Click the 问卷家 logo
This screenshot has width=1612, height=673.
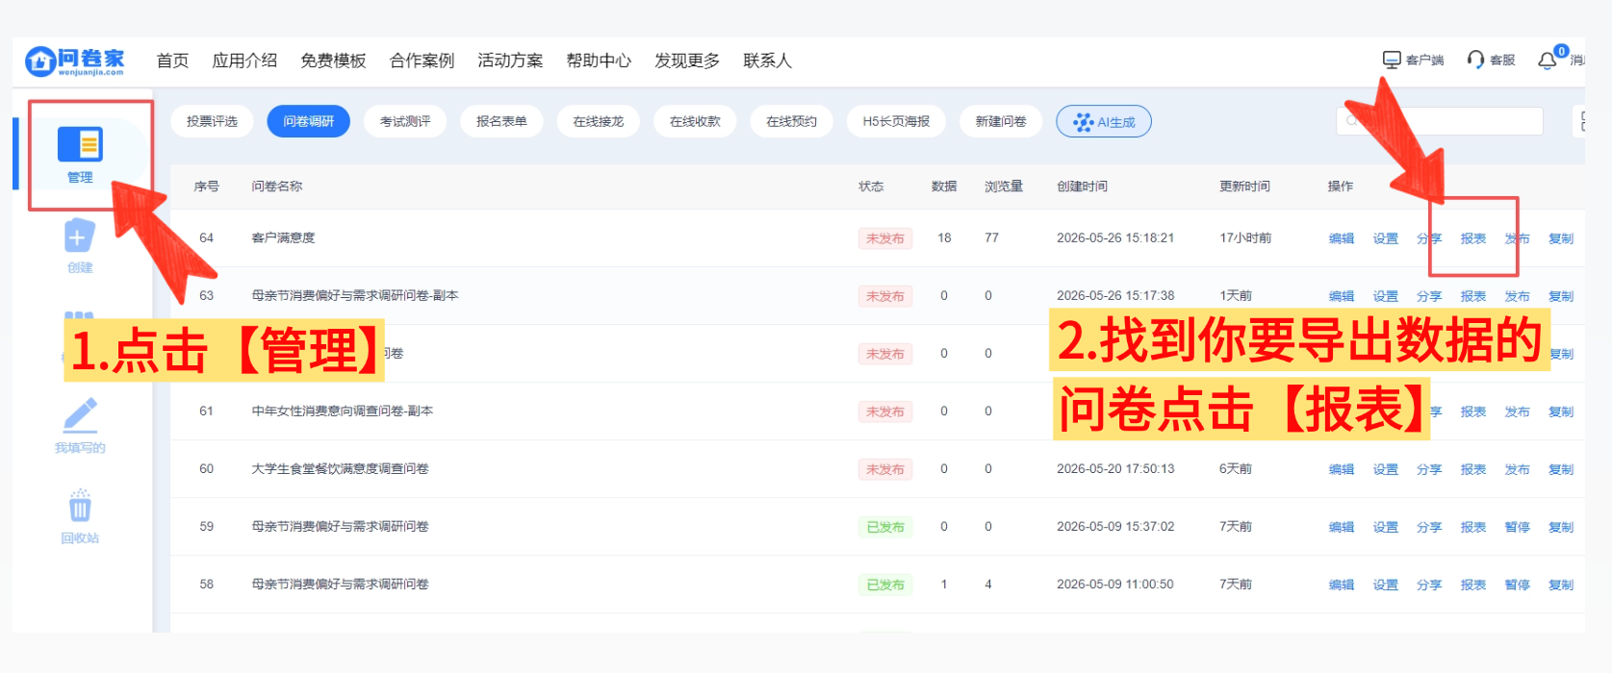[x=75, y=61]
